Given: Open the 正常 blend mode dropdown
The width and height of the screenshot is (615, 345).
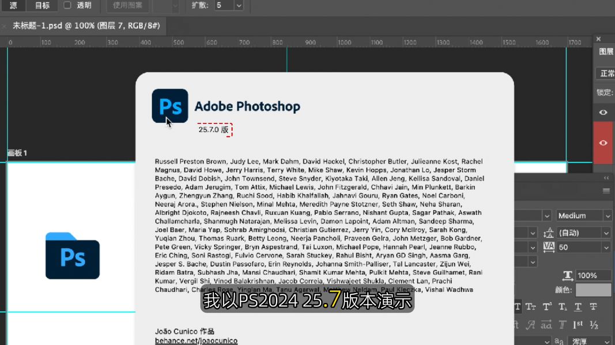Looking at the screenshot, I should point(606,73).
